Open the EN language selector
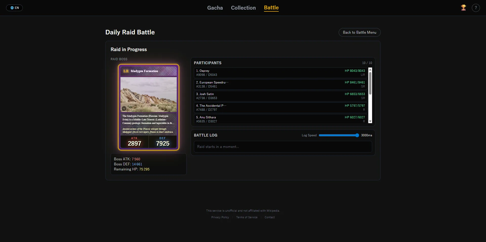Viewport: 486px width, 242px height. pos(14,8)
